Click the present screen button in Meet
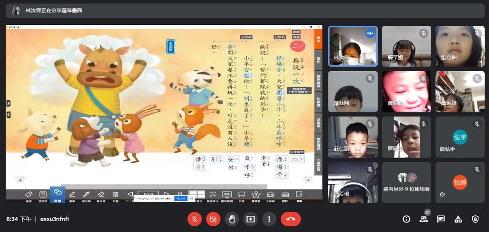This screenshot has width=489, height=232. [250, 219]
